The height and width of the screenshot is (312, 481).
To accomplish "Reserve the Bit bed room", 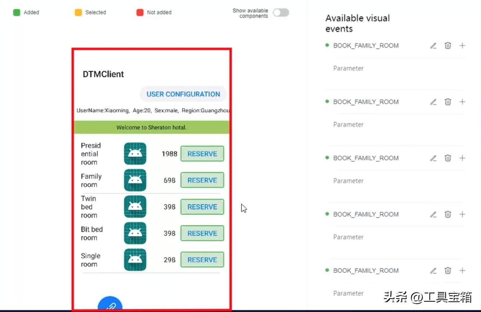I will [x=202, y=233].
